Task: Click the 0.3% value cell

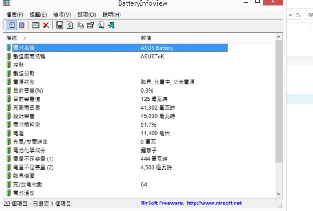Action: pos(147,90)
